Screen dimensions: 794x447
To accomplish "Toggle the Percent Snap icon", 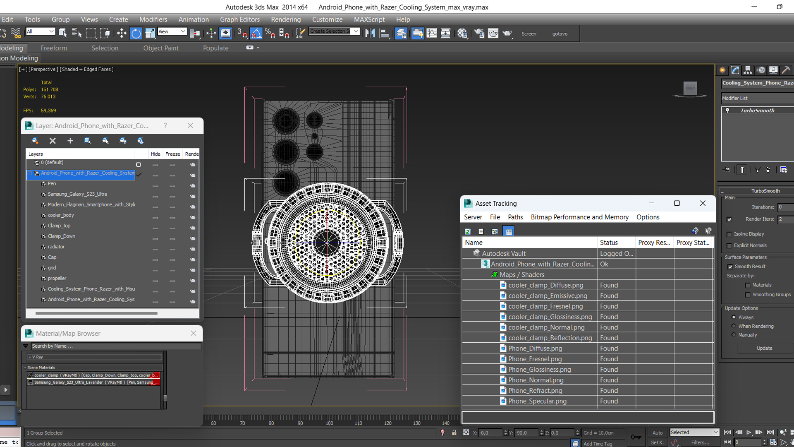I will coord(270,34).
